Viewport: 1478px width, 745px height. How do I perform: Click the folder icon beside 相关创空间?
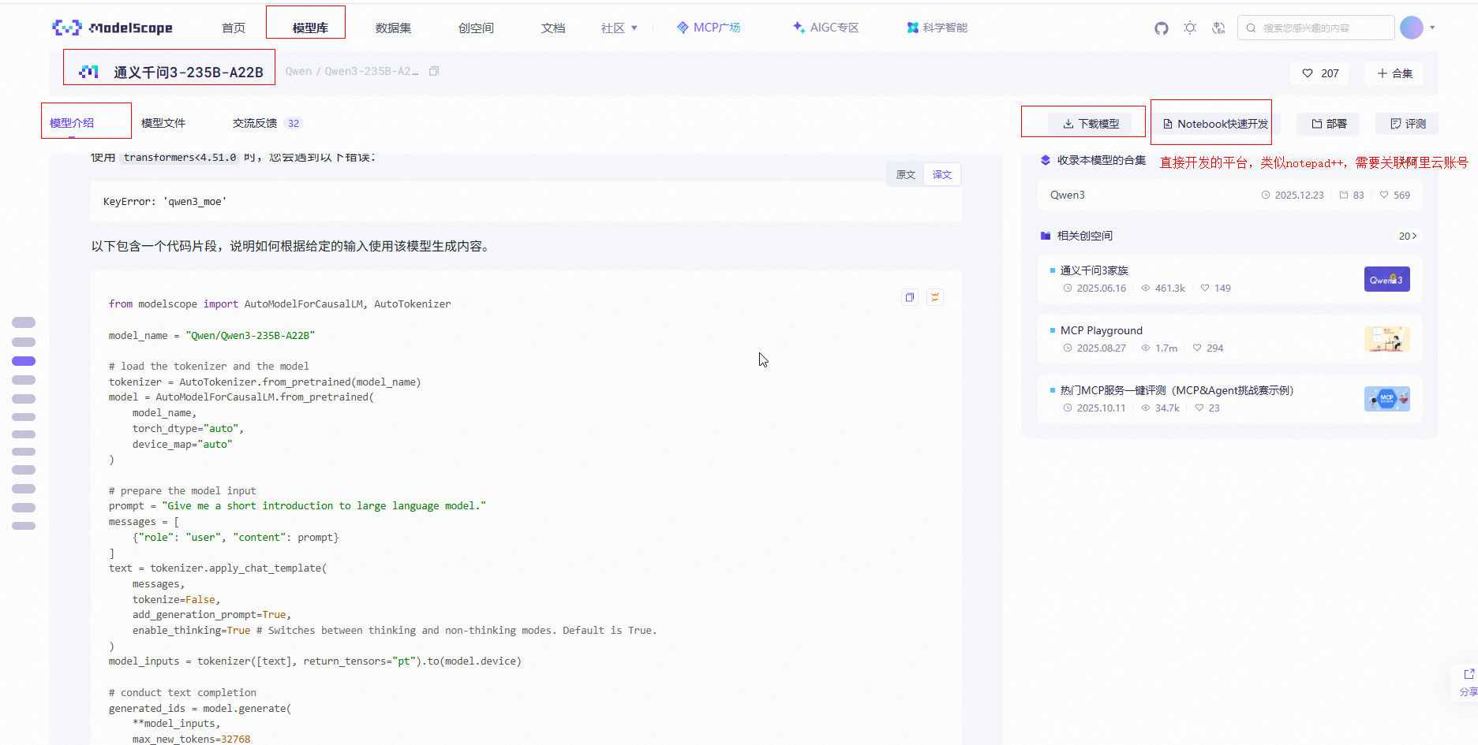point(1046,236)
